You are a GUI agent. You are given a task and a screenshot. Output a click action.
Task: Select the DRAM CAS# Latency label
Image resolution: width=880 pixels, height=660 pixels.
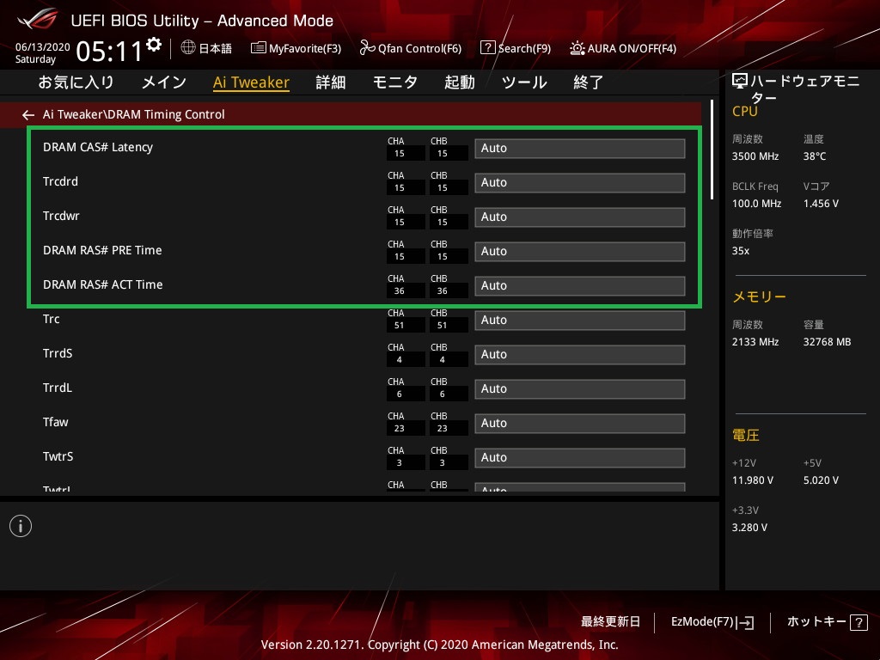pyautogui.click(x=98, y=147)
